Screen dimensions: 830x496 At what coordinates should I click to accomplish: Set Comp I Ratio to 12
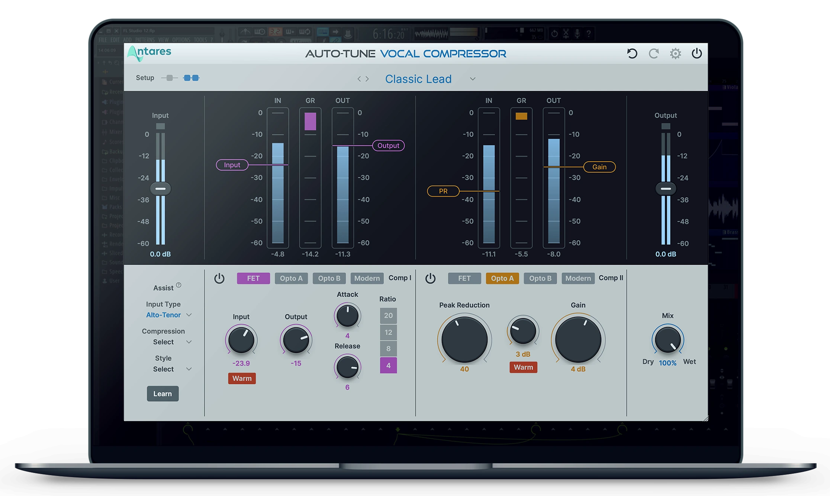coord(389,332)
